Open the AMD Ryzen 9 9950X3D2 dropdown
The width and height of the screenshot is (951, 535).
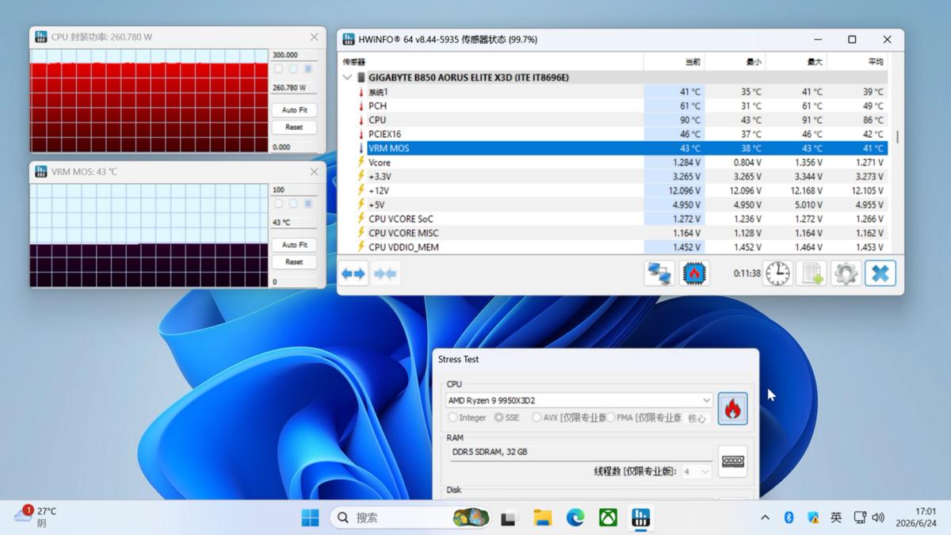coord(579,400)
